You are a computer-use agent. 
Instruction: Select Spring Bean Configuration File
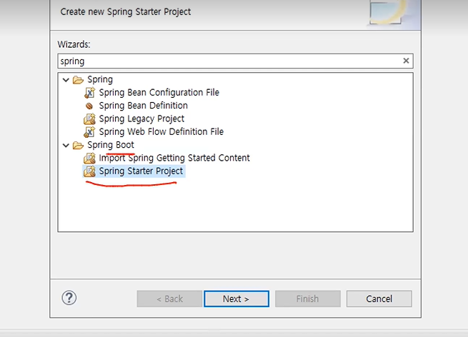point(159,92)
